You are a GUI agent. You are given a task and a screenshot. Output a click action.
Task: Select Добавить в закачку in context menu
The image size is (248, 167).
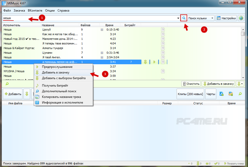tap(55, 73)
